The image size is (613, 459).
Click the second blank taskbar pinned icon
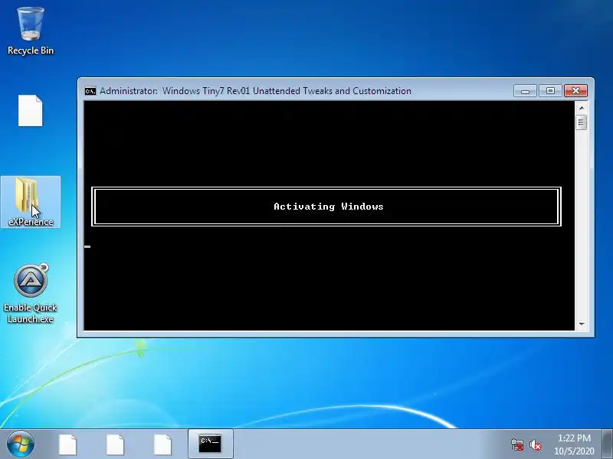point(115,444)
